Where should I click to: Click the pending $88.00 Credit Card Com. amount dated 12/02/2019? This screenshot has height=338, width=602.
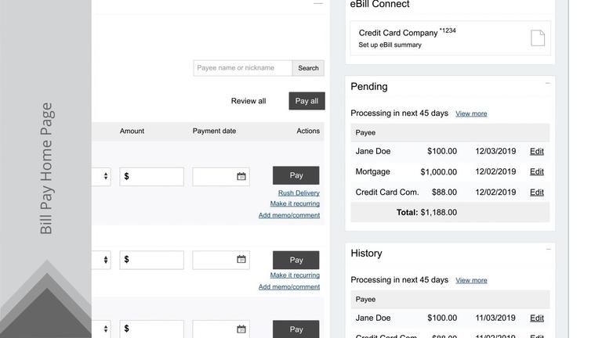point(444,192)
